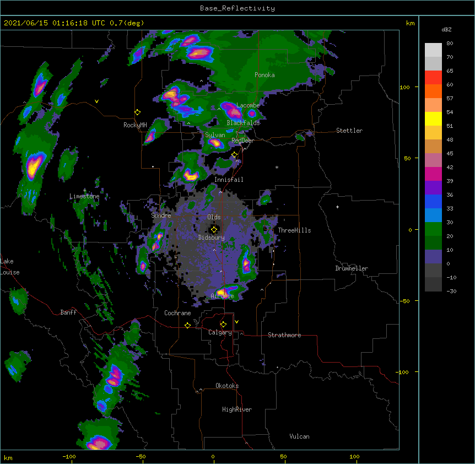Click the -30 value on the dBZ scale

click(451, 291)
